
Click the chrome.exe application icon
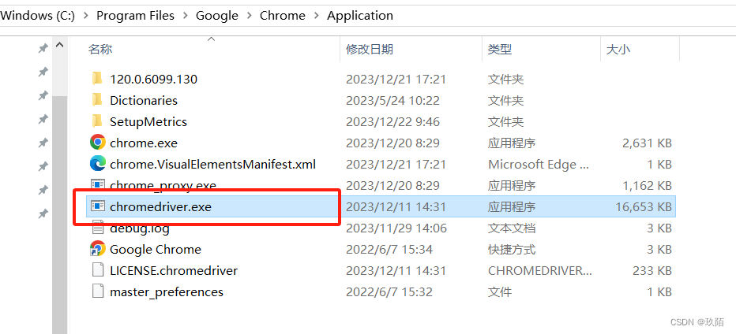(x=98, y=142)
